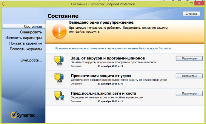This screenshot has height=124, width=206.
Task: Select Сканировать in the sidebar
Action: coord(31,32)
